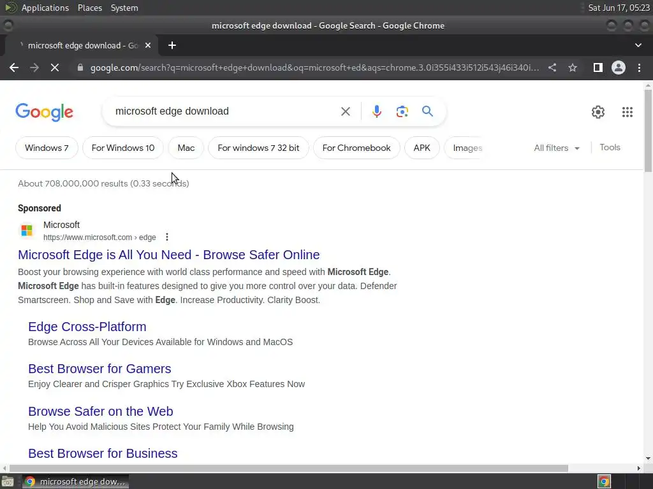The width and height of the screenshot is (653, 489).
Task: Bookmark this page with the star icon
Action: tap(573, 67)
